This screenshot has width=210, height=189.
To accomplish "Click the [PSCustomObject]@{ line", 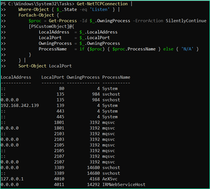I will [51, 27].
